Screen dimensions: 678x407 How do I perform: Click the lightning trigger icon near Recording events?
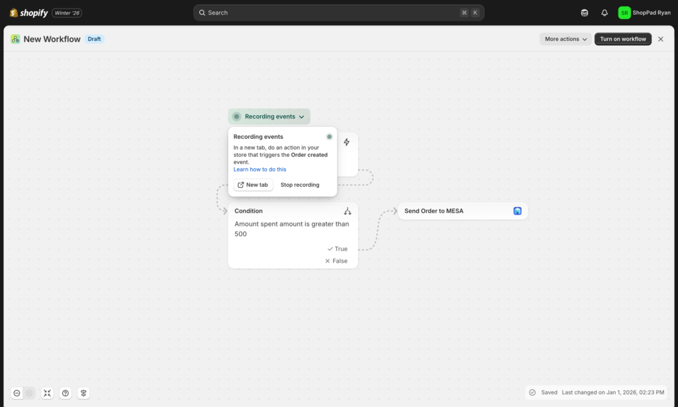click(346, 141)
